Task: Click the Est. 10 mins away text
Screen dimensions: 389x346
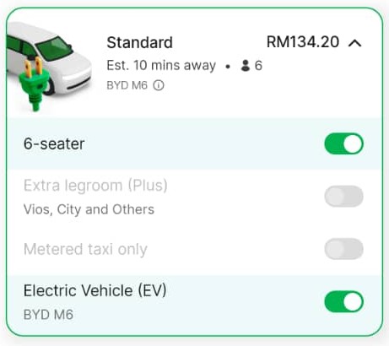Action: coord(161,66)
